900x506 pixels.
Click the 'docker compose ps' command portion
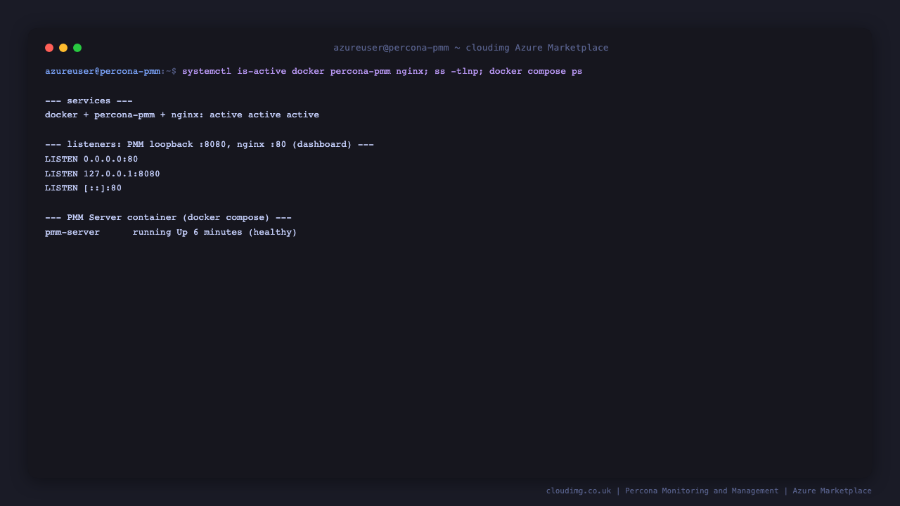(x=536, y=72)
